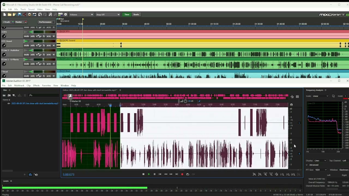Open the Top Channel Left dropdown

tap(345, 161)
